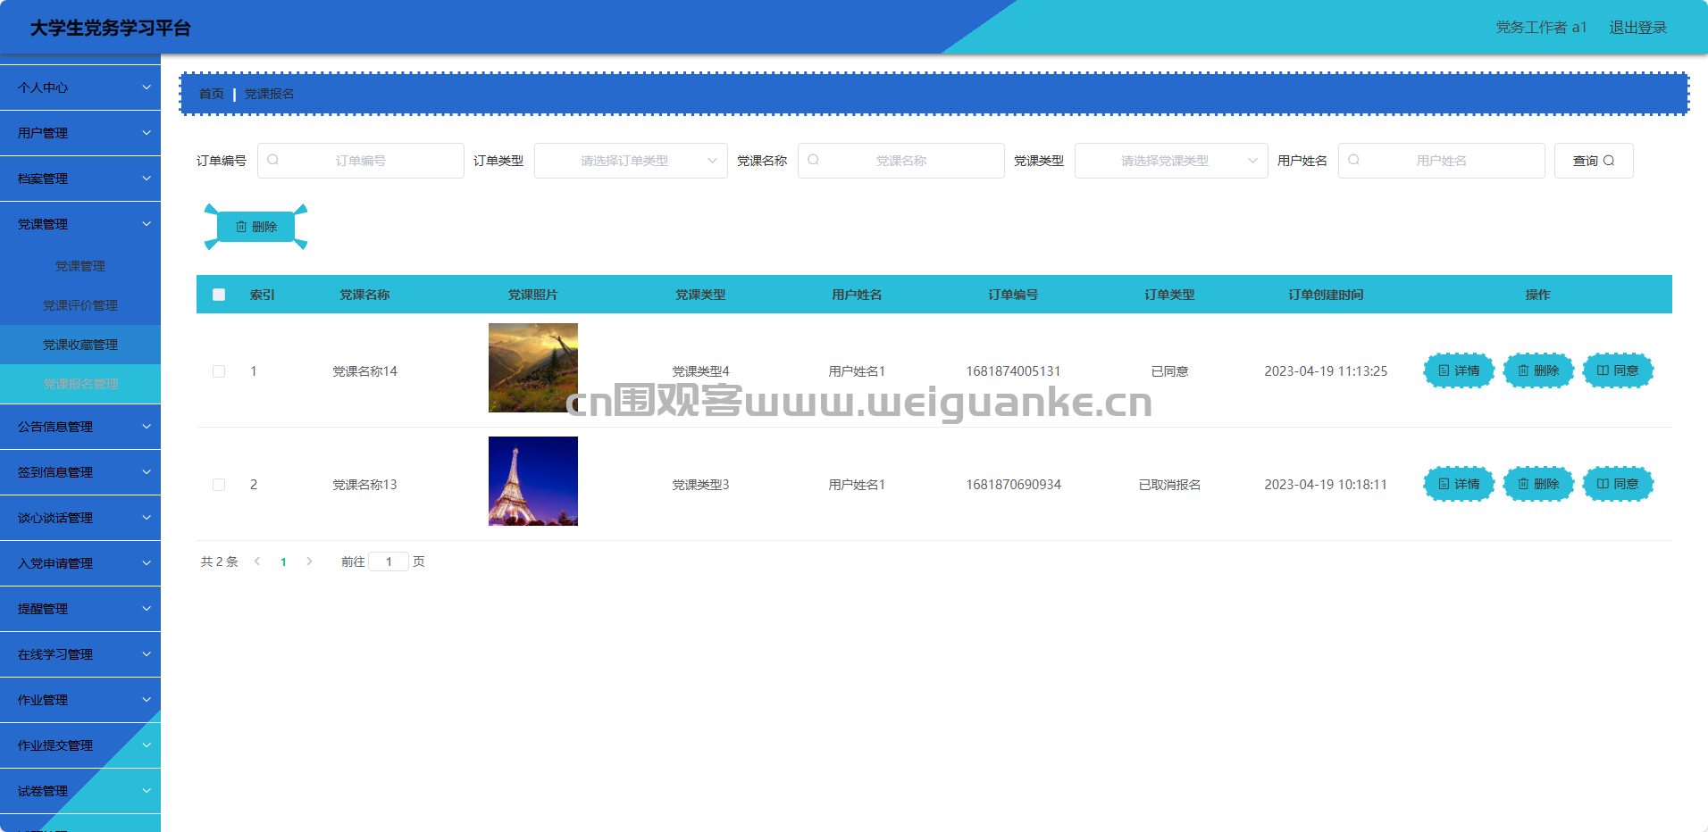This screenshot has width=1708, height=832.
Task: Open 党课类型 dropdown selector
Action: [1171, 161]
